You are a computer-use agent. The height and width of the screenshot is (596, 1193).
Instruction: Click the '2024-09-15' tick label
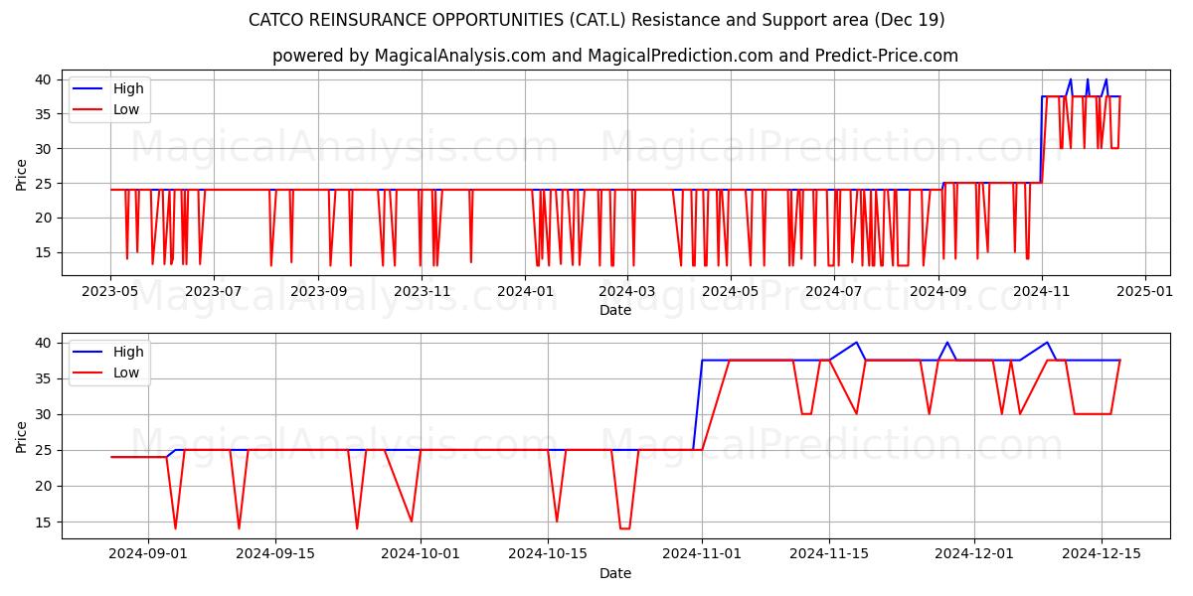point(275,553)
